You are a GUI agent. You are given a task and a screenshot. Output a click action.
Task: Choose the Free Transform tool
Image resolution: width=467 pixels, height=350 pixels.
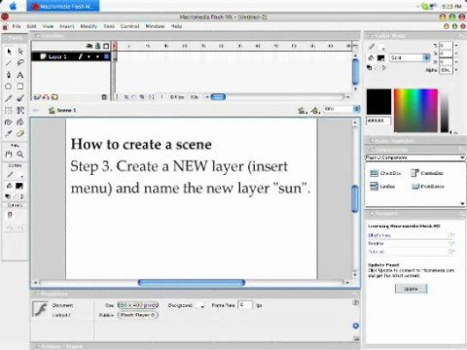[9, 110]
